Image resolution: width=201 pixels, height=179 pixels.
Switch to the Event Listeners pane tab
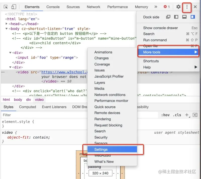point(54,107)
